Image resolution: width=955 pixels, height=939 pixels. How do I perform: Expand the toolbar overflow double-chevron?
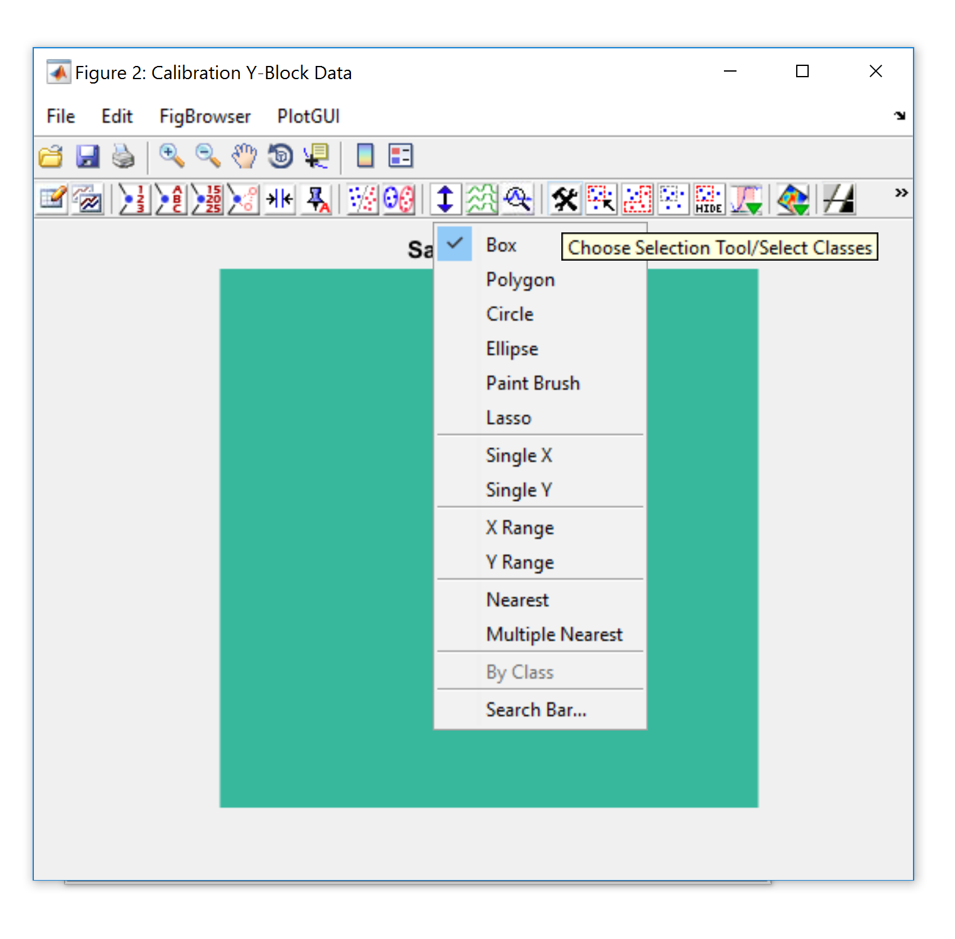pyautogui.click(x=901, y=193)
